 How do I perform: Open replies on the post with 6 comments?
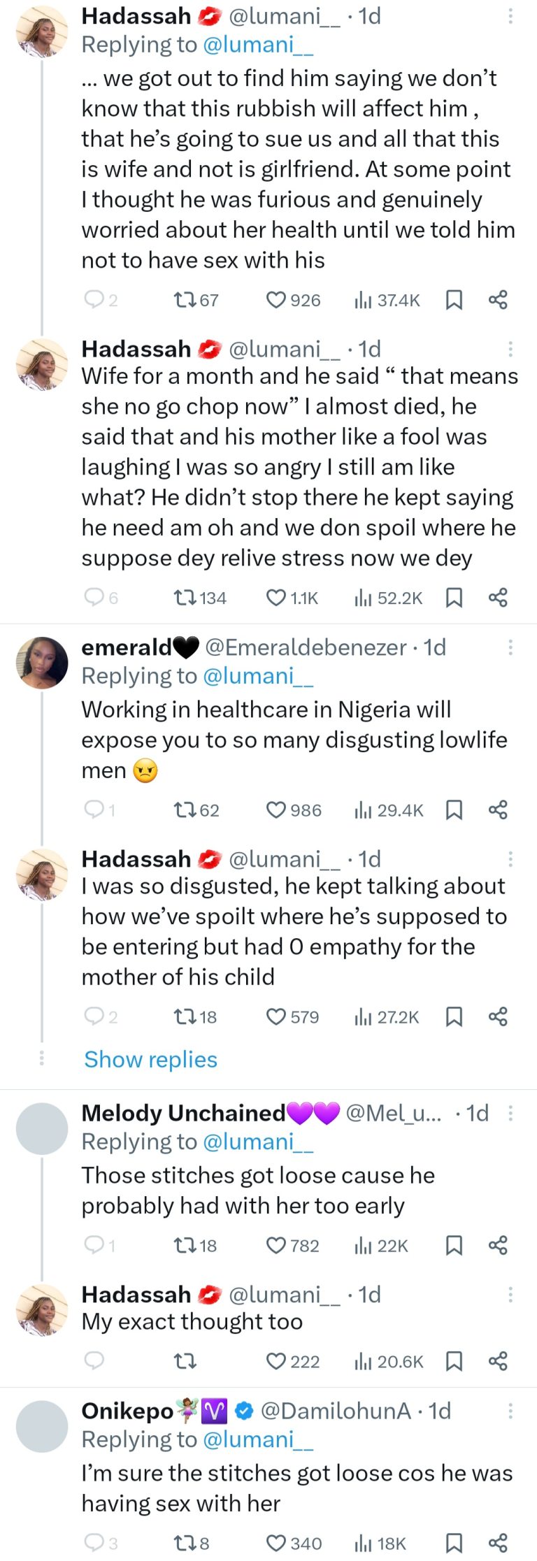pos(94,597)
